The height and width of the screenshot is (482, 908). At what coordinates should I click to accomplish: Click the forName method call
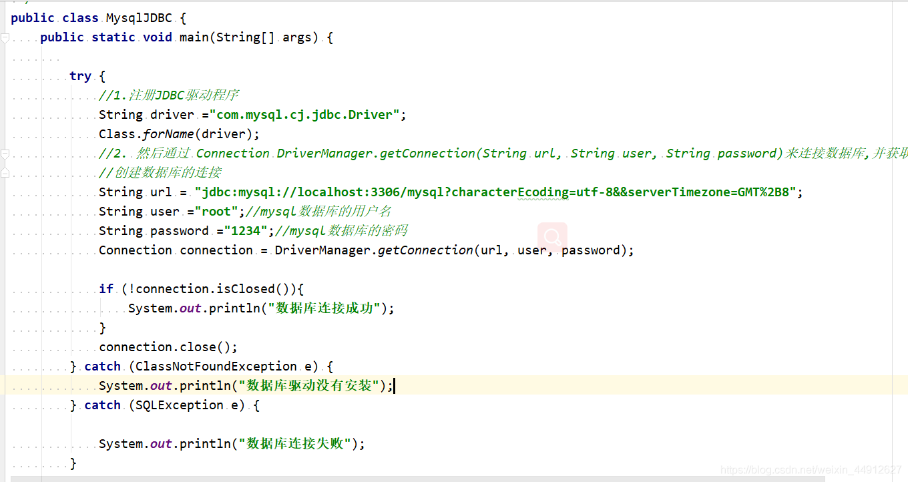point(168,134)
